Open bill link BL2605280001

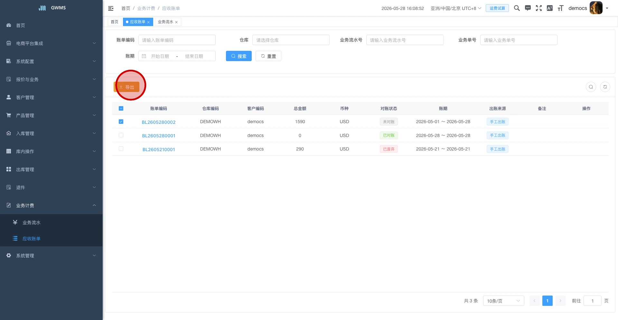coord(159,136)
